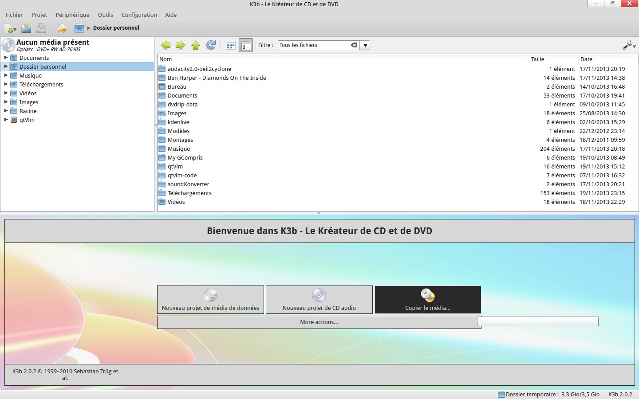This screenshot has height=399, width=639.
Task: Click the More actions... button
Action: 319,322
